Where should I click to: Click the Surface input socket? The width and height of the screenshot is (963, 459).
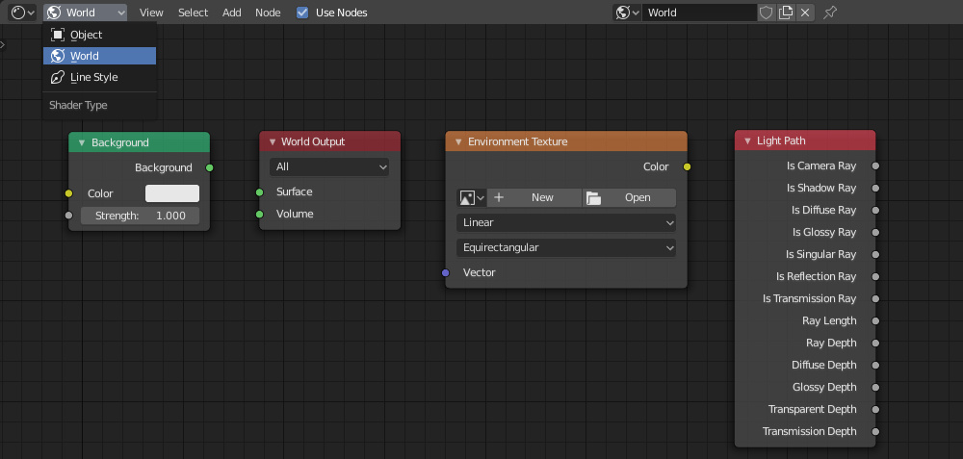(x=260, y=192)
